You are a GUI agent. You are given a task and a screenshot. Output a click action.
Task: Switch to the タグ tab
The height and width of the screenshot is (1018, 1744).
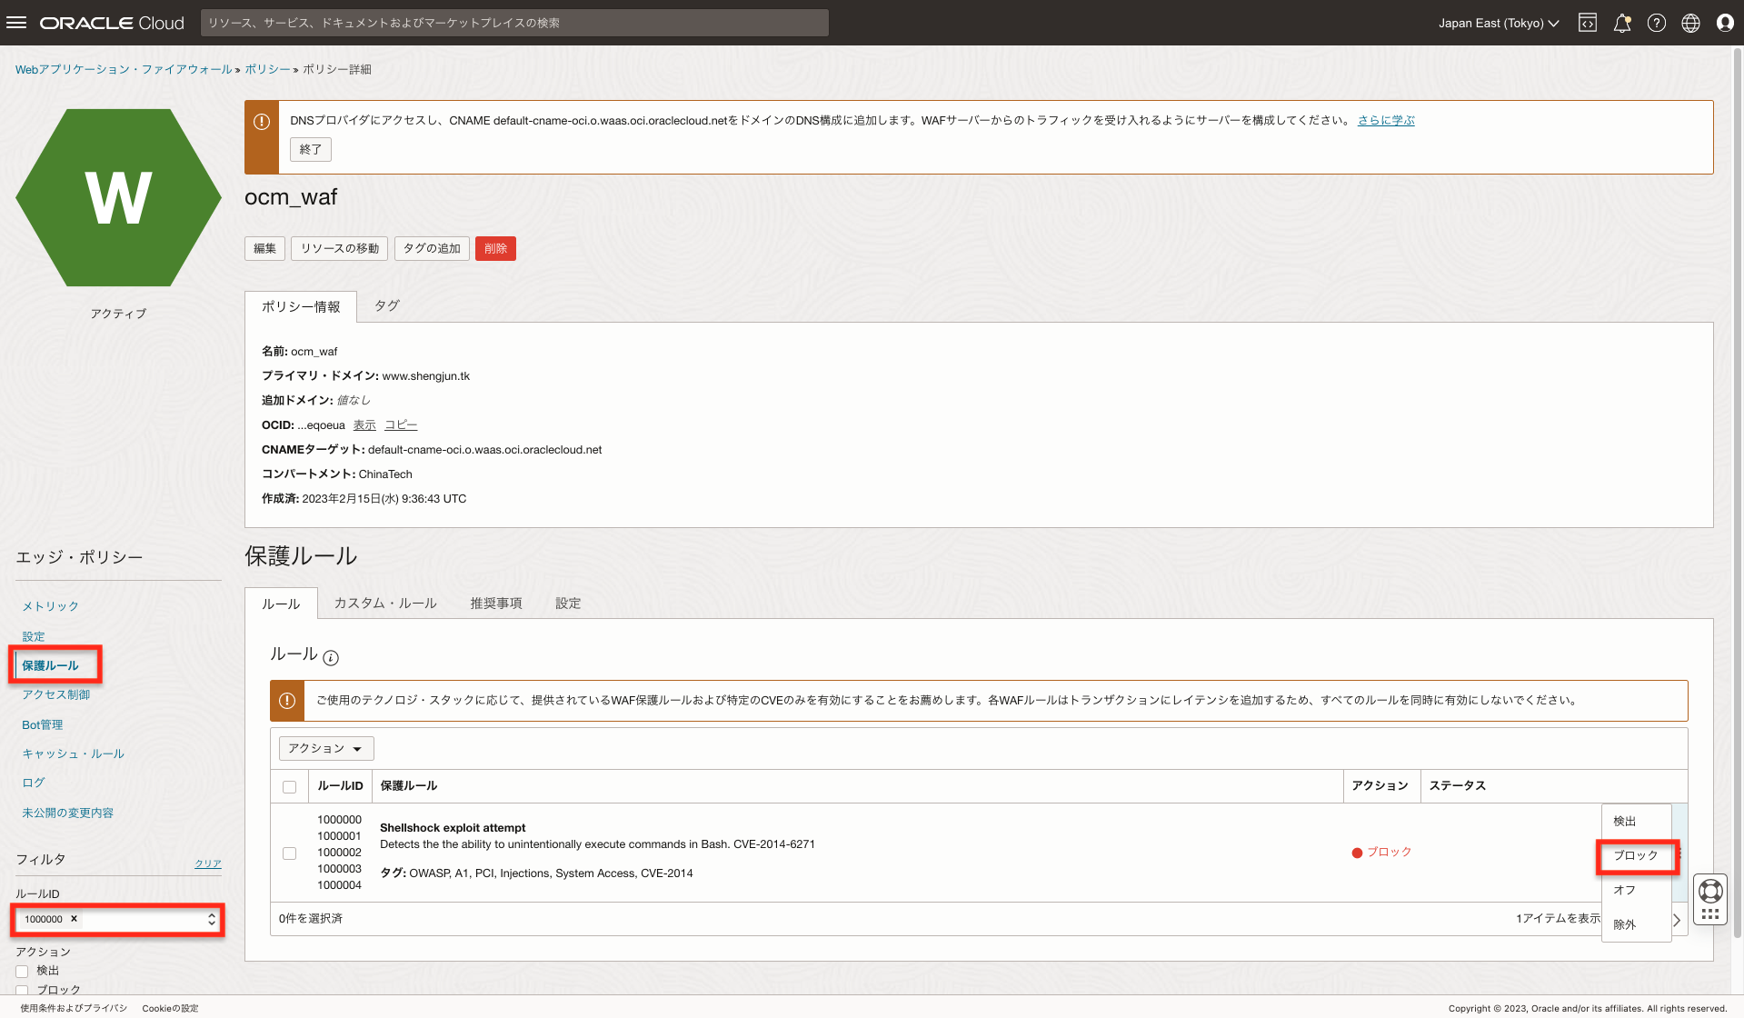pos(387,306)
